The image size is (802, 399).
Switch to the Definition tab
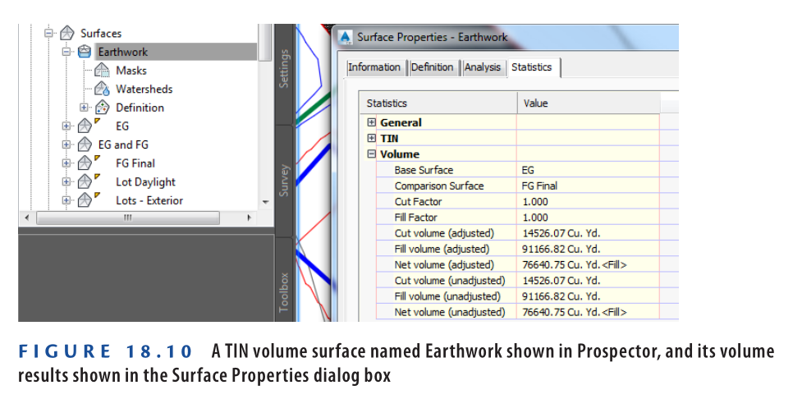[x=432, y=67]
